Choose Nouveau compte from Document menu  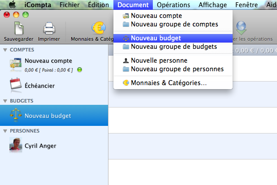coord(173,16)
